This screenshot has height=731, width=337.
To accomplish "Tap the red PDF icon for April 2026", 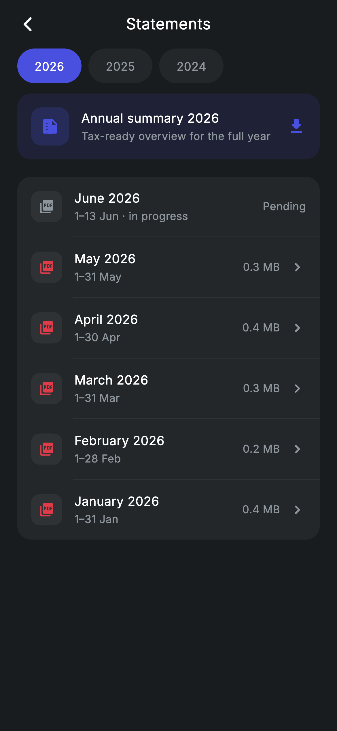I will (x=47, y=328).
